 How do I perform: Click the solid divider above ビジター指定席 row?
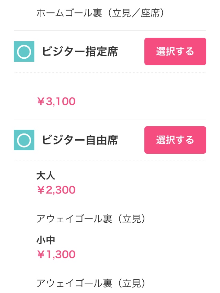[110, 31]
